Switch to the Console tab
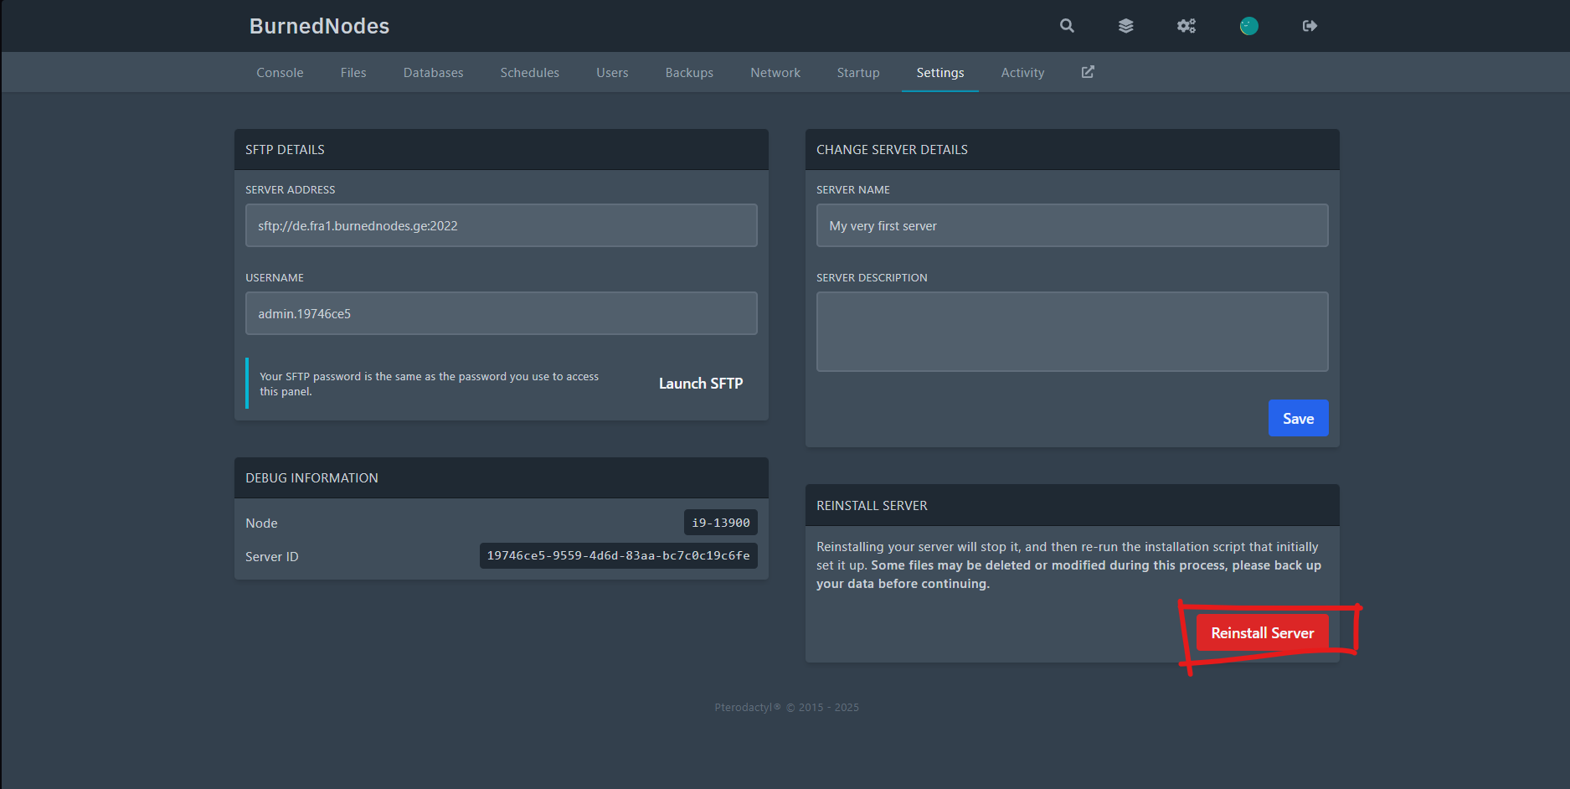1570x789 pixels. tap(280, 73)
